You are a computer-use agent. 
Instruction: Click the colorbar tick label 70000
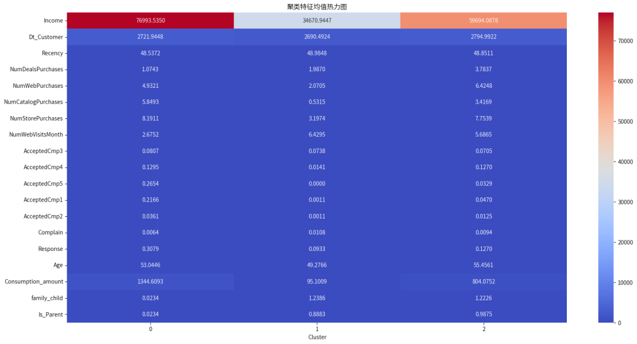[x=625, y=41]
